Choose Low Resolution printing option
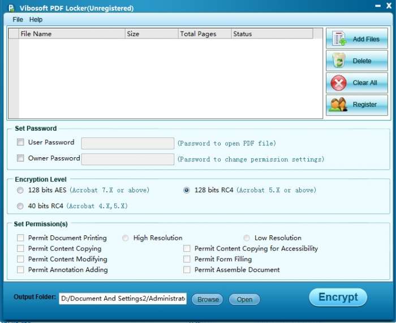This screenshot has height=323, width=396. pyautogui.click(x=247, y=238)
